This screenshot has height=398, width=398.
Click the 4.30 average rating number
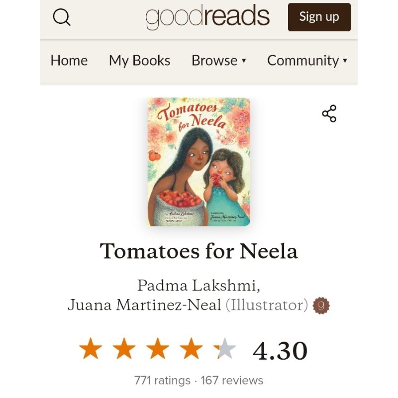(280, 351)
